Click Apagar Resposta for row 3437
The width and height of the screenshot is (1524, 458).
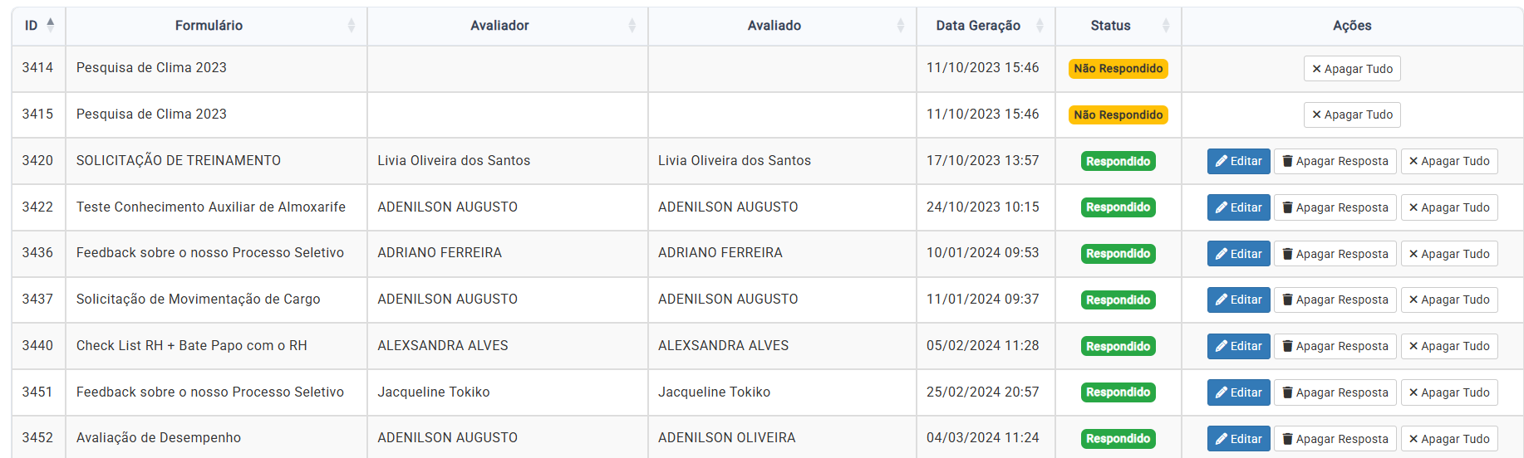pyautogui.click(x=1335, y=300)
